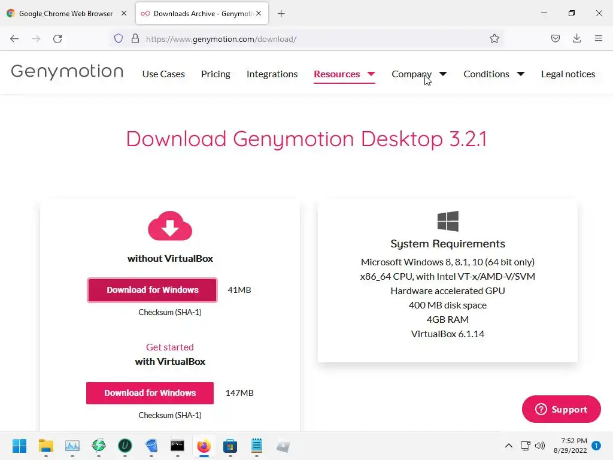Open network status tray icon
The height and width of the screenshot is (460, 613).
click(525, 446)
